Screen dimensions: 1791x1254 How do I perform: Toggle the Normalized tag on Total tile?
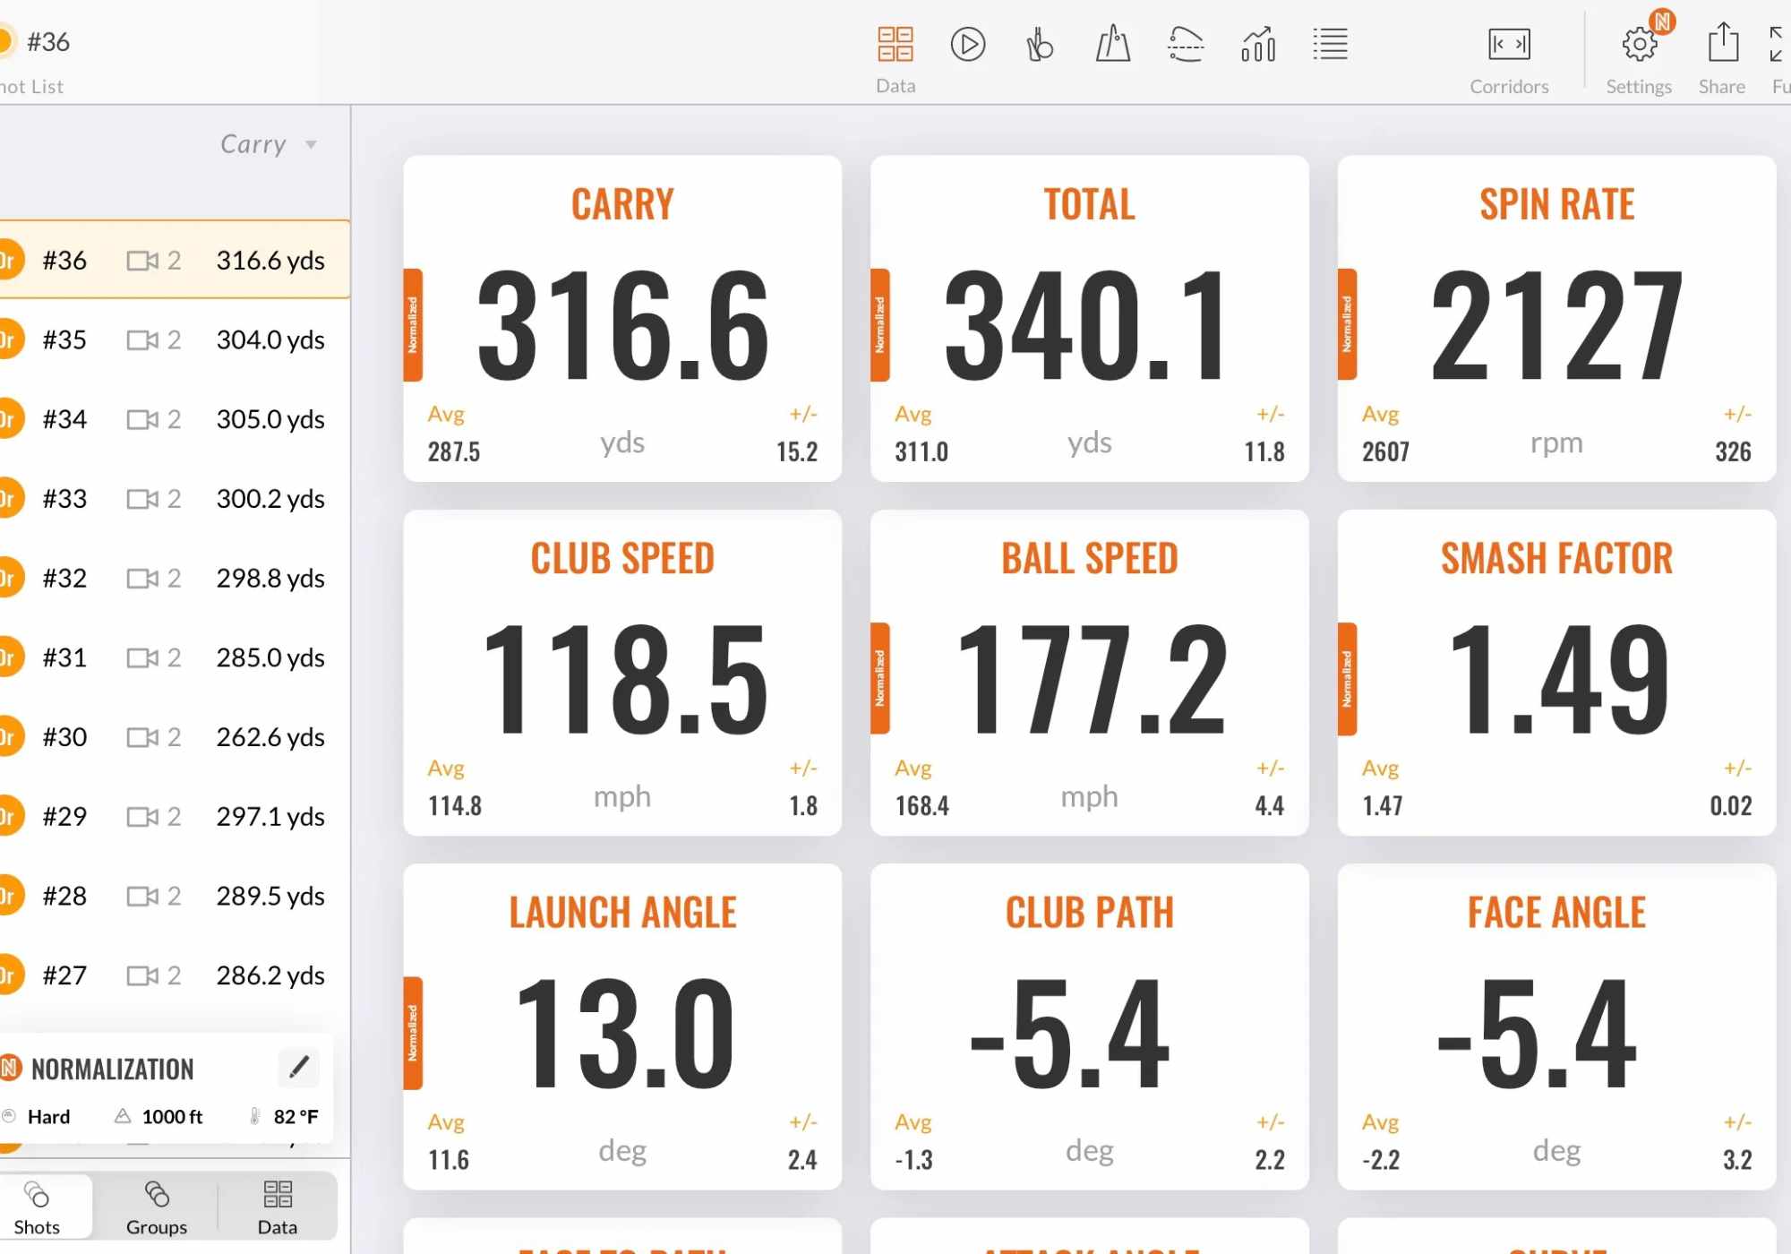pyautogui.click(x=880, y=324)
